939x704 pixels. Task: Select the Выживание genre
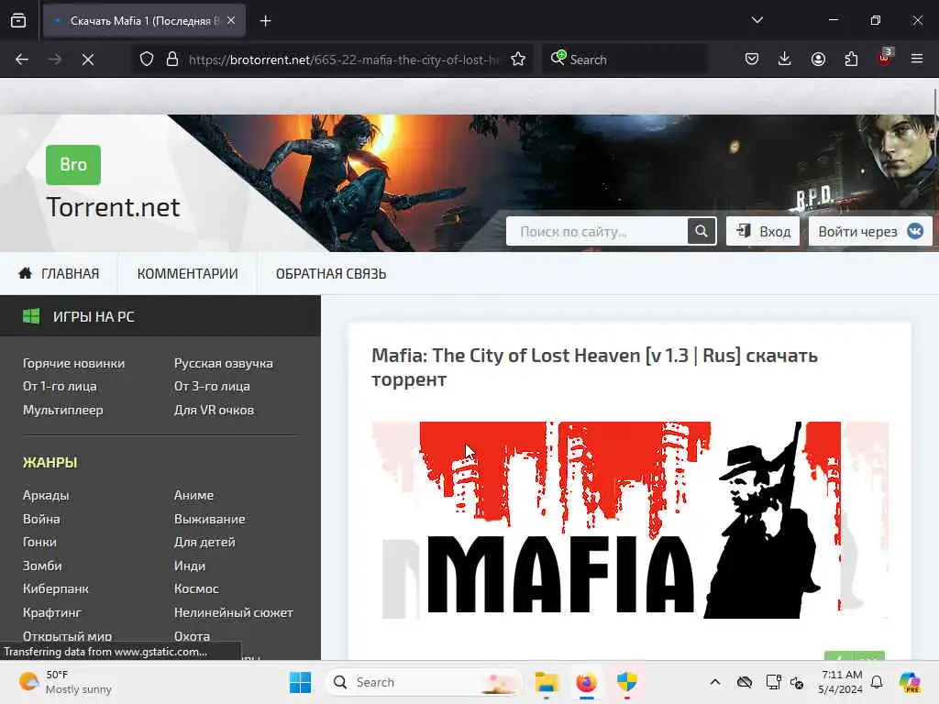coord(210,519)
